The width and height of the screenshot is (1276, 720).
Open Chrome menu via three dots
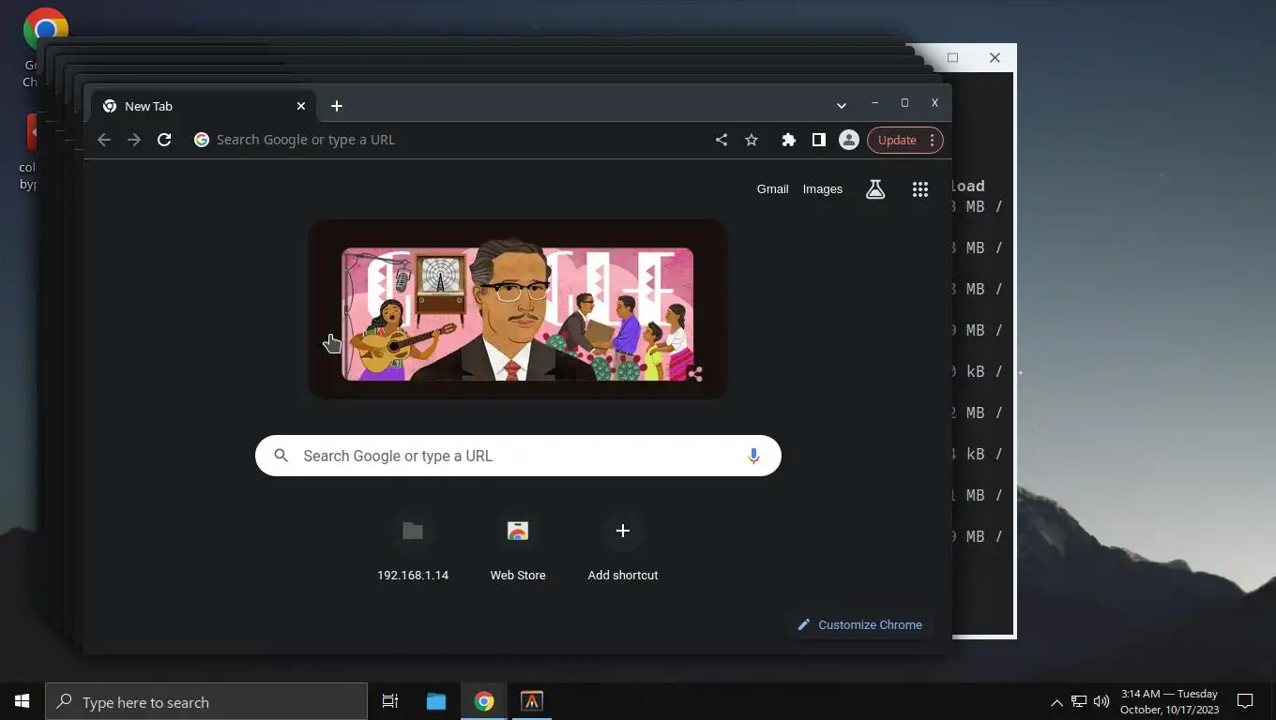click(932, 140)
